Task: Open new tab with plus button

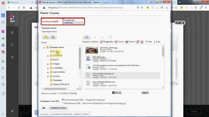Action: pos(180,2)
